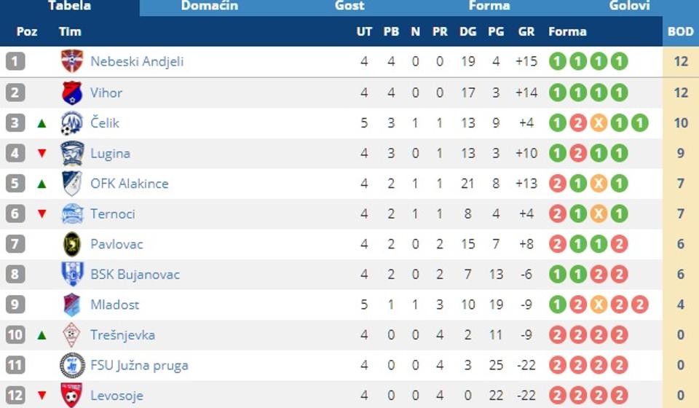
Task: Switch to the Domaćin tab
Action: click(x=210, y=7)
